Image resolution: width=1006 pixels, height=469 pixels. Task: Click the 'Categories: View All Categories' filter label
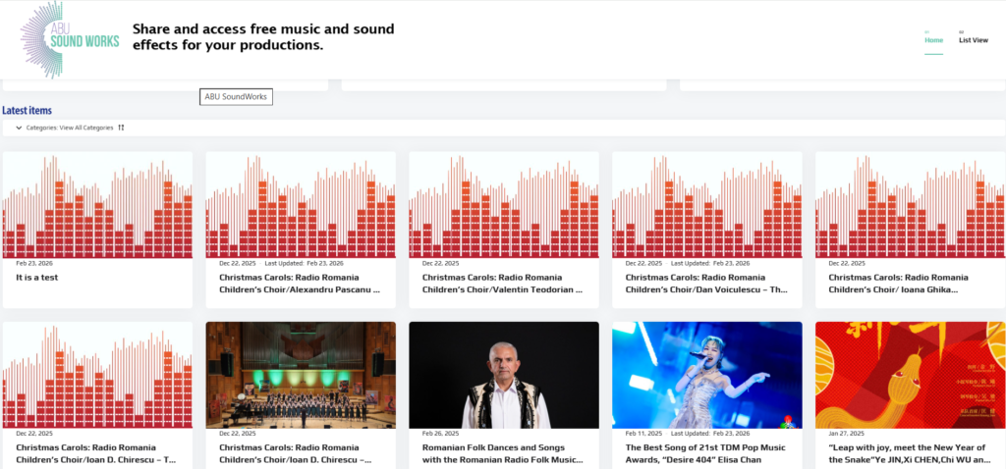click(70, 128)
